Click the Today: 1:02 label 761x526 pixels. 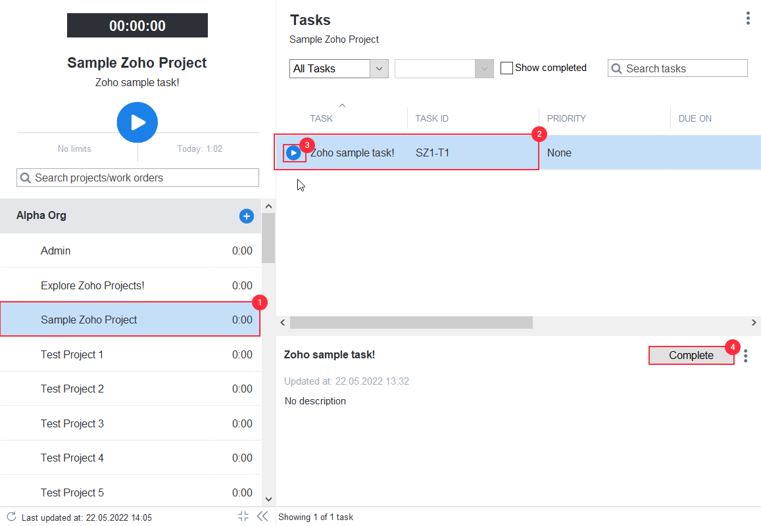[x=199, y=149]
